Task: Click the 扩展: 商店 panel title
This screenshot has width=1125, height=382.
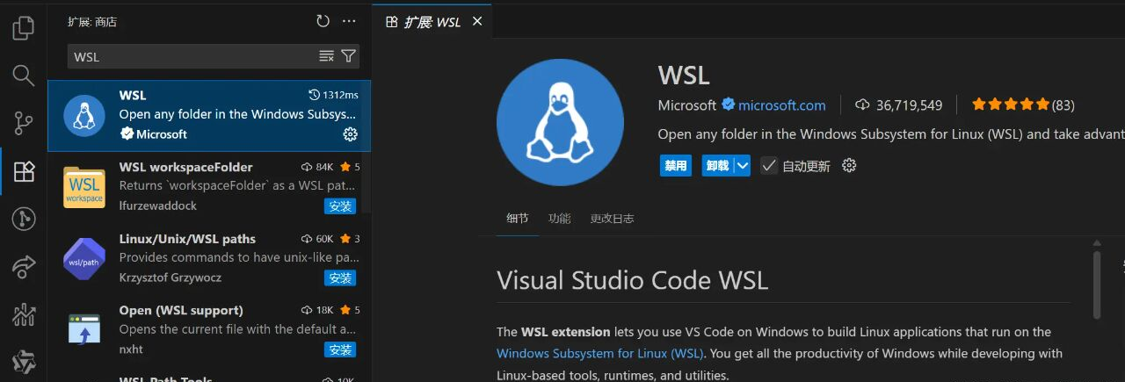Action: point(93,22)
